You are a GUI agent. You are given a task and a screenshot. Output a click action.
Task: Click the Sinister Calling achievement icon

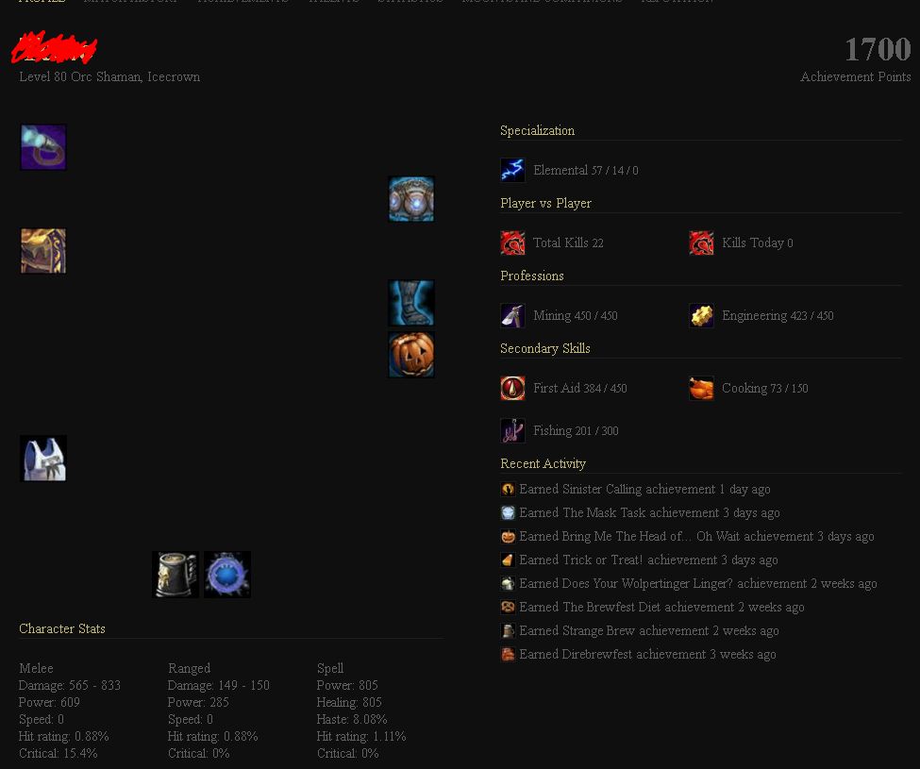(508, 489)
